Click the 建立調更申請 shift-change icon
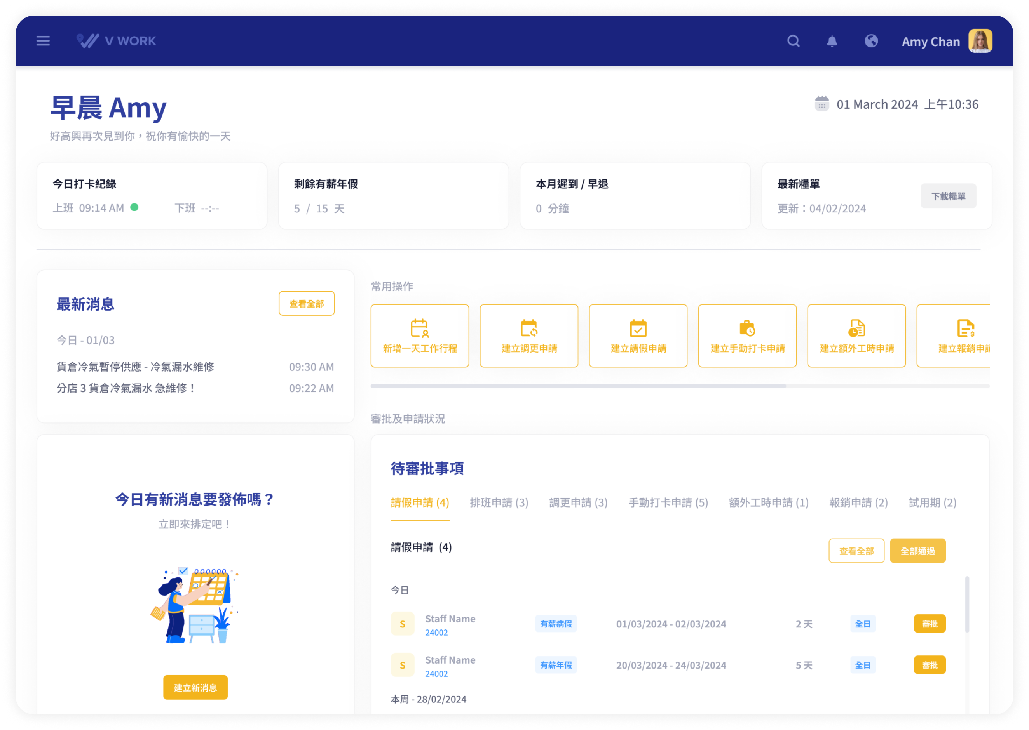 pyautogui.click(x=529, y=328)
